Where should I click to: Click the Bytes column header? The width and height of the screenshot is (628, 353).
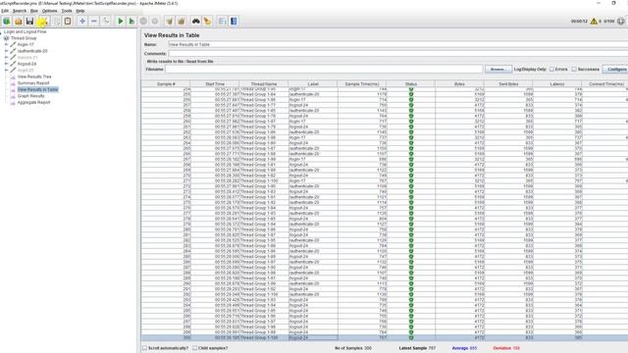[x=459, y=84]
